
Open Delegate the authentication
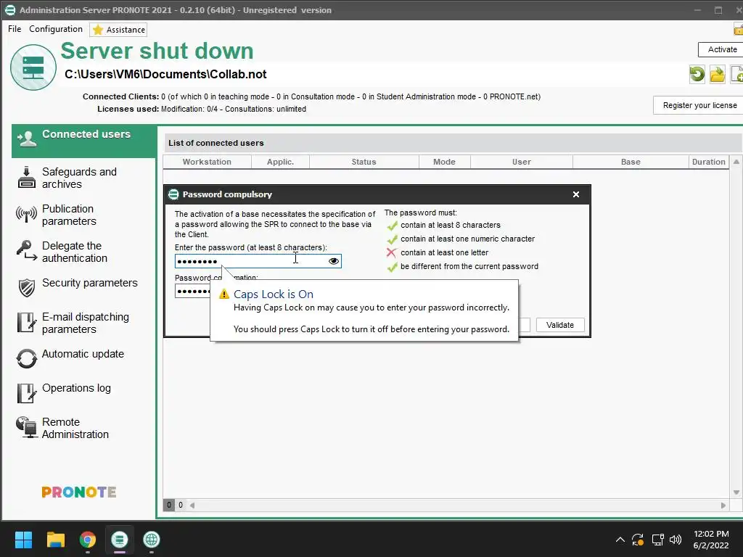pyautogui.click(x=75, y=252)
